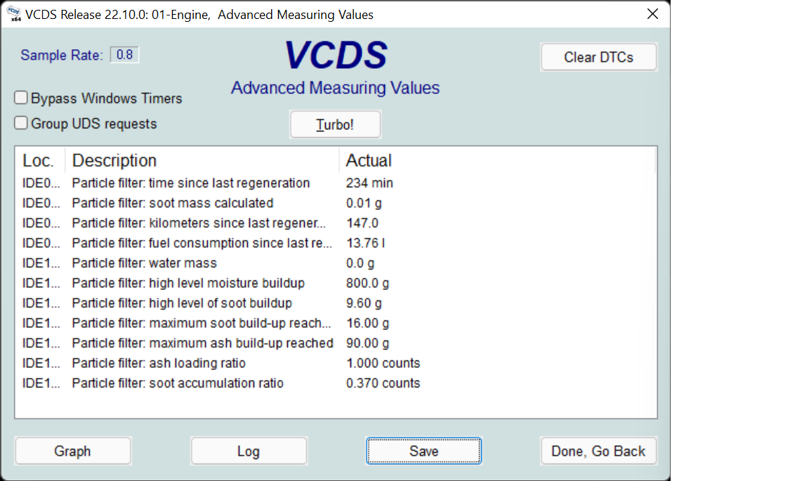Click the value '16.00 g'
This screenshot has height=481, width=809.
tap(367, 323)
